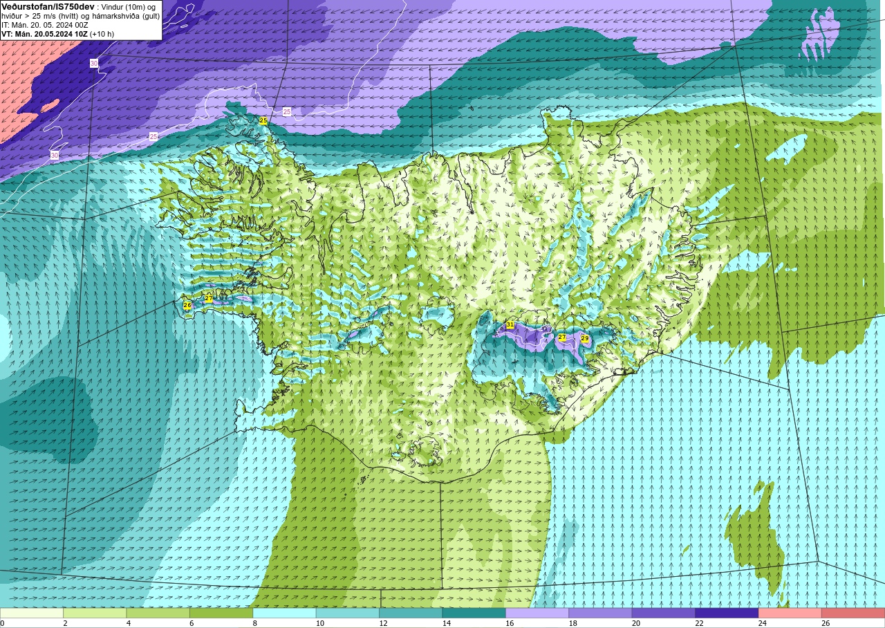Viewport: 885px width, 628px height.
Task: Click the dark indigo 22–24 m/s legend swatch
Action: 727,613
